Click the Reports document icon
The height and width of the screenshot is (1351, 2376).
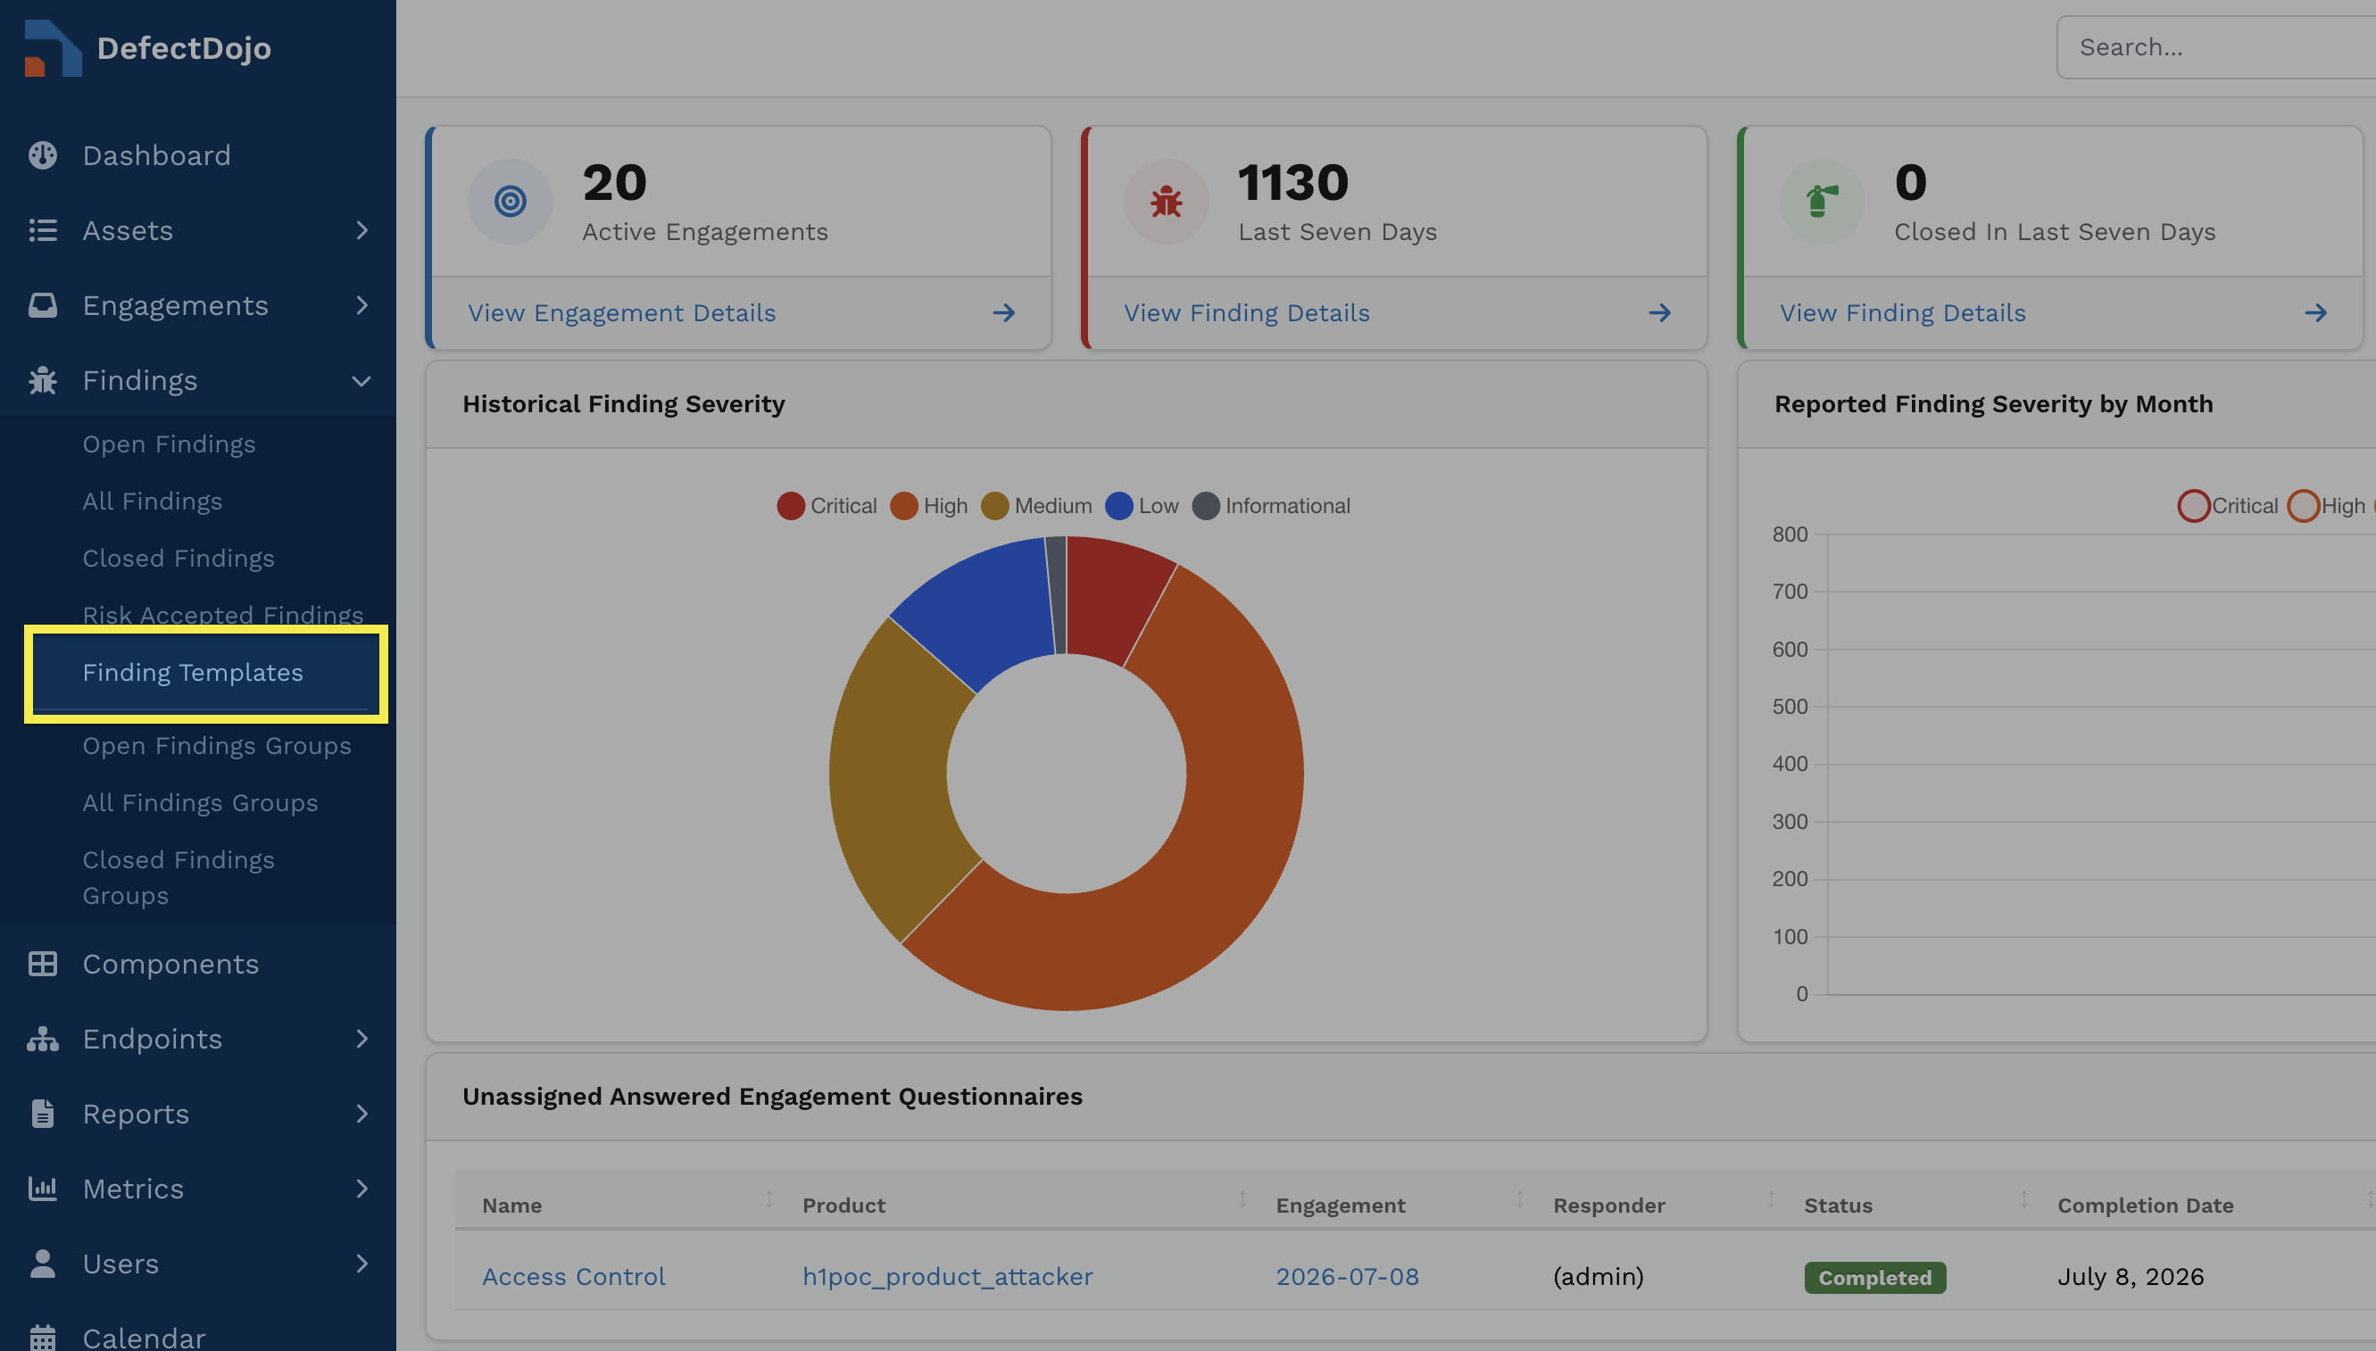[43, 1114]
